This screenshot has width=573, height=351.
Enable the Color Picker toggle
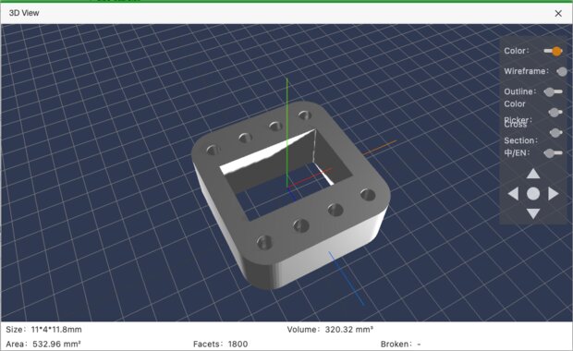pos(555,112)
